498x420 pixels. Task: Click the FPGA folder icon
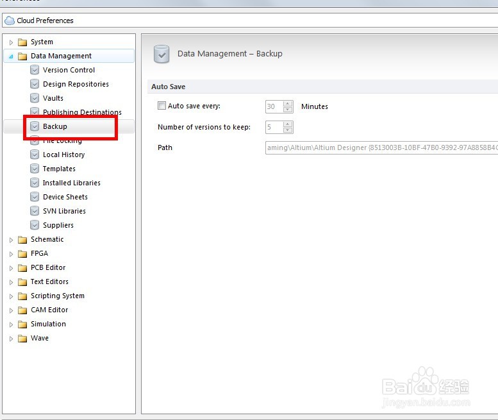tap(22, 253)
